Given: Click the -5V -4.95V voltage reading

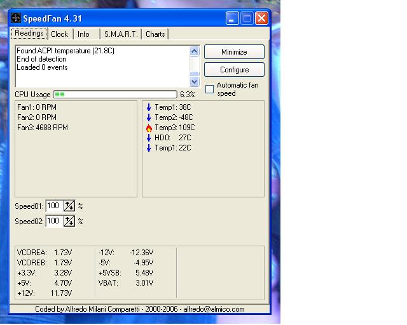Looking at the screenshot, I should (x=126, y=263).
